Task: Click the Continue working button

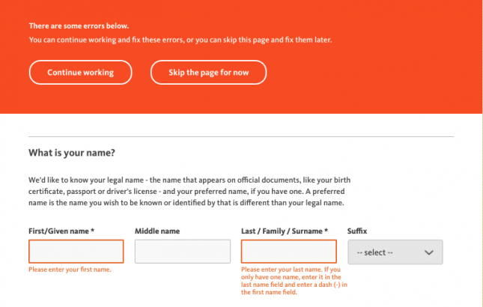Action: click(80, 73)
